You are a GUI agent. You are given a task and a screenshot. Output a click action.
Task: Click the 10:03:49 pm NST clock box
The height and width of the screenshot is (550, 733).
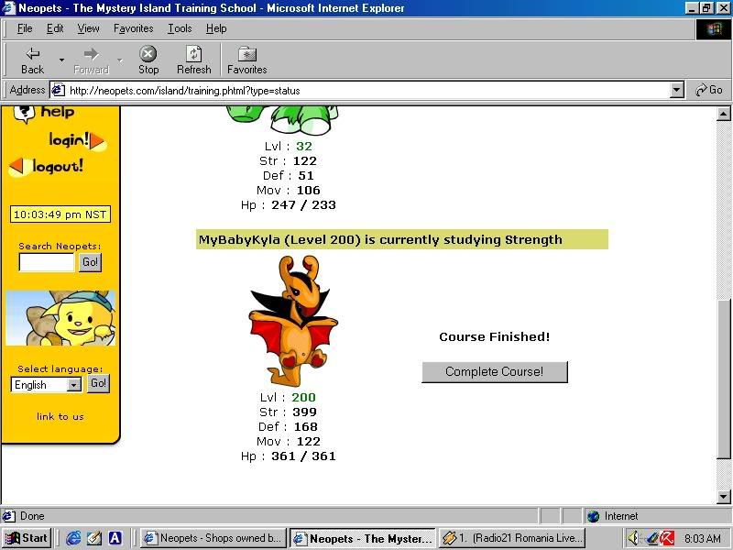click(x=60, y=214)
